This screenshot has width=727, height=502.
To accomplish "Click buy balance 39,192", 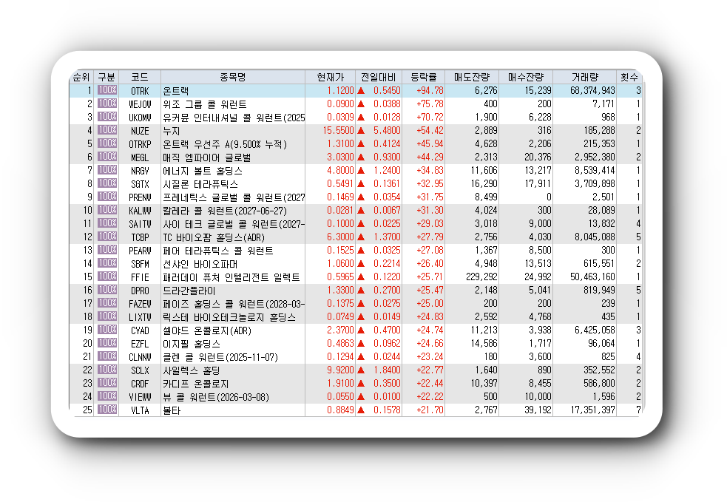I will (538, 410).
